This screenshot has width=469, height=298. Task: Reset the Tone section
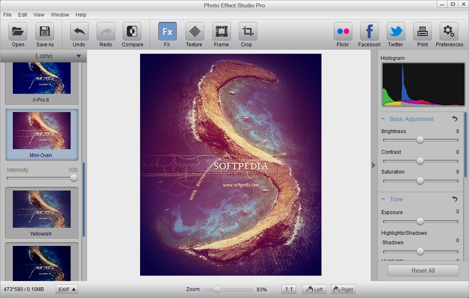[455, 199]
